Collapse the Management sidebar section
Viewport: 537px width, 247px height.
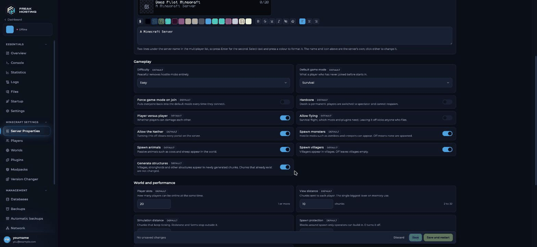click(x=46, y=190)
